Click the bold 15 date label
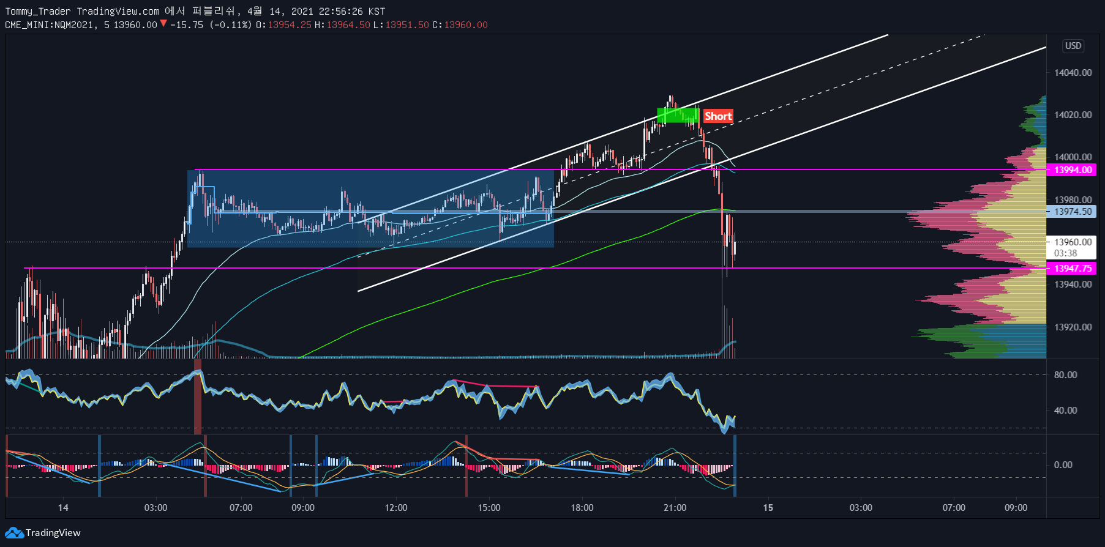Screen dimensions: 1105x547 (x=768, y=508)
